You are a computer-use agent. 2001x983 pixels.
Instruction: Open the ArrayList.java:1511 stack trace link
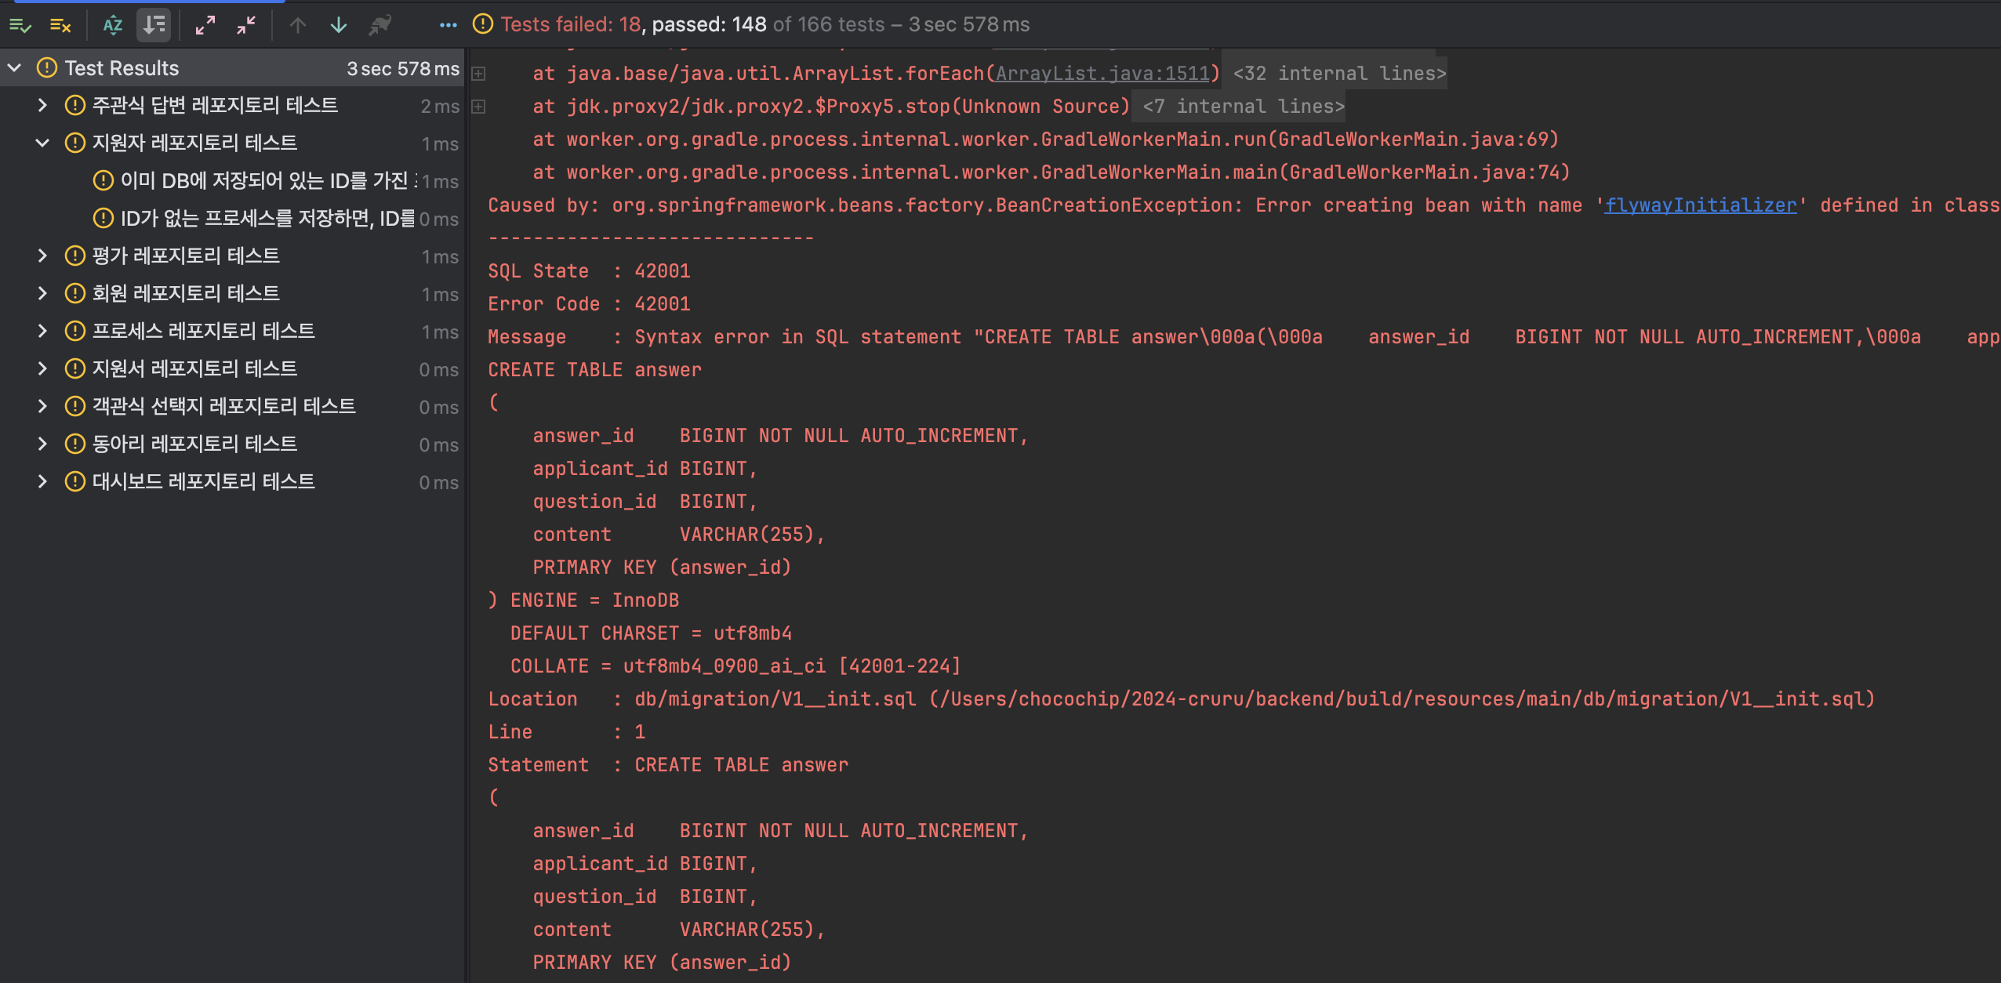[1102, 74]
